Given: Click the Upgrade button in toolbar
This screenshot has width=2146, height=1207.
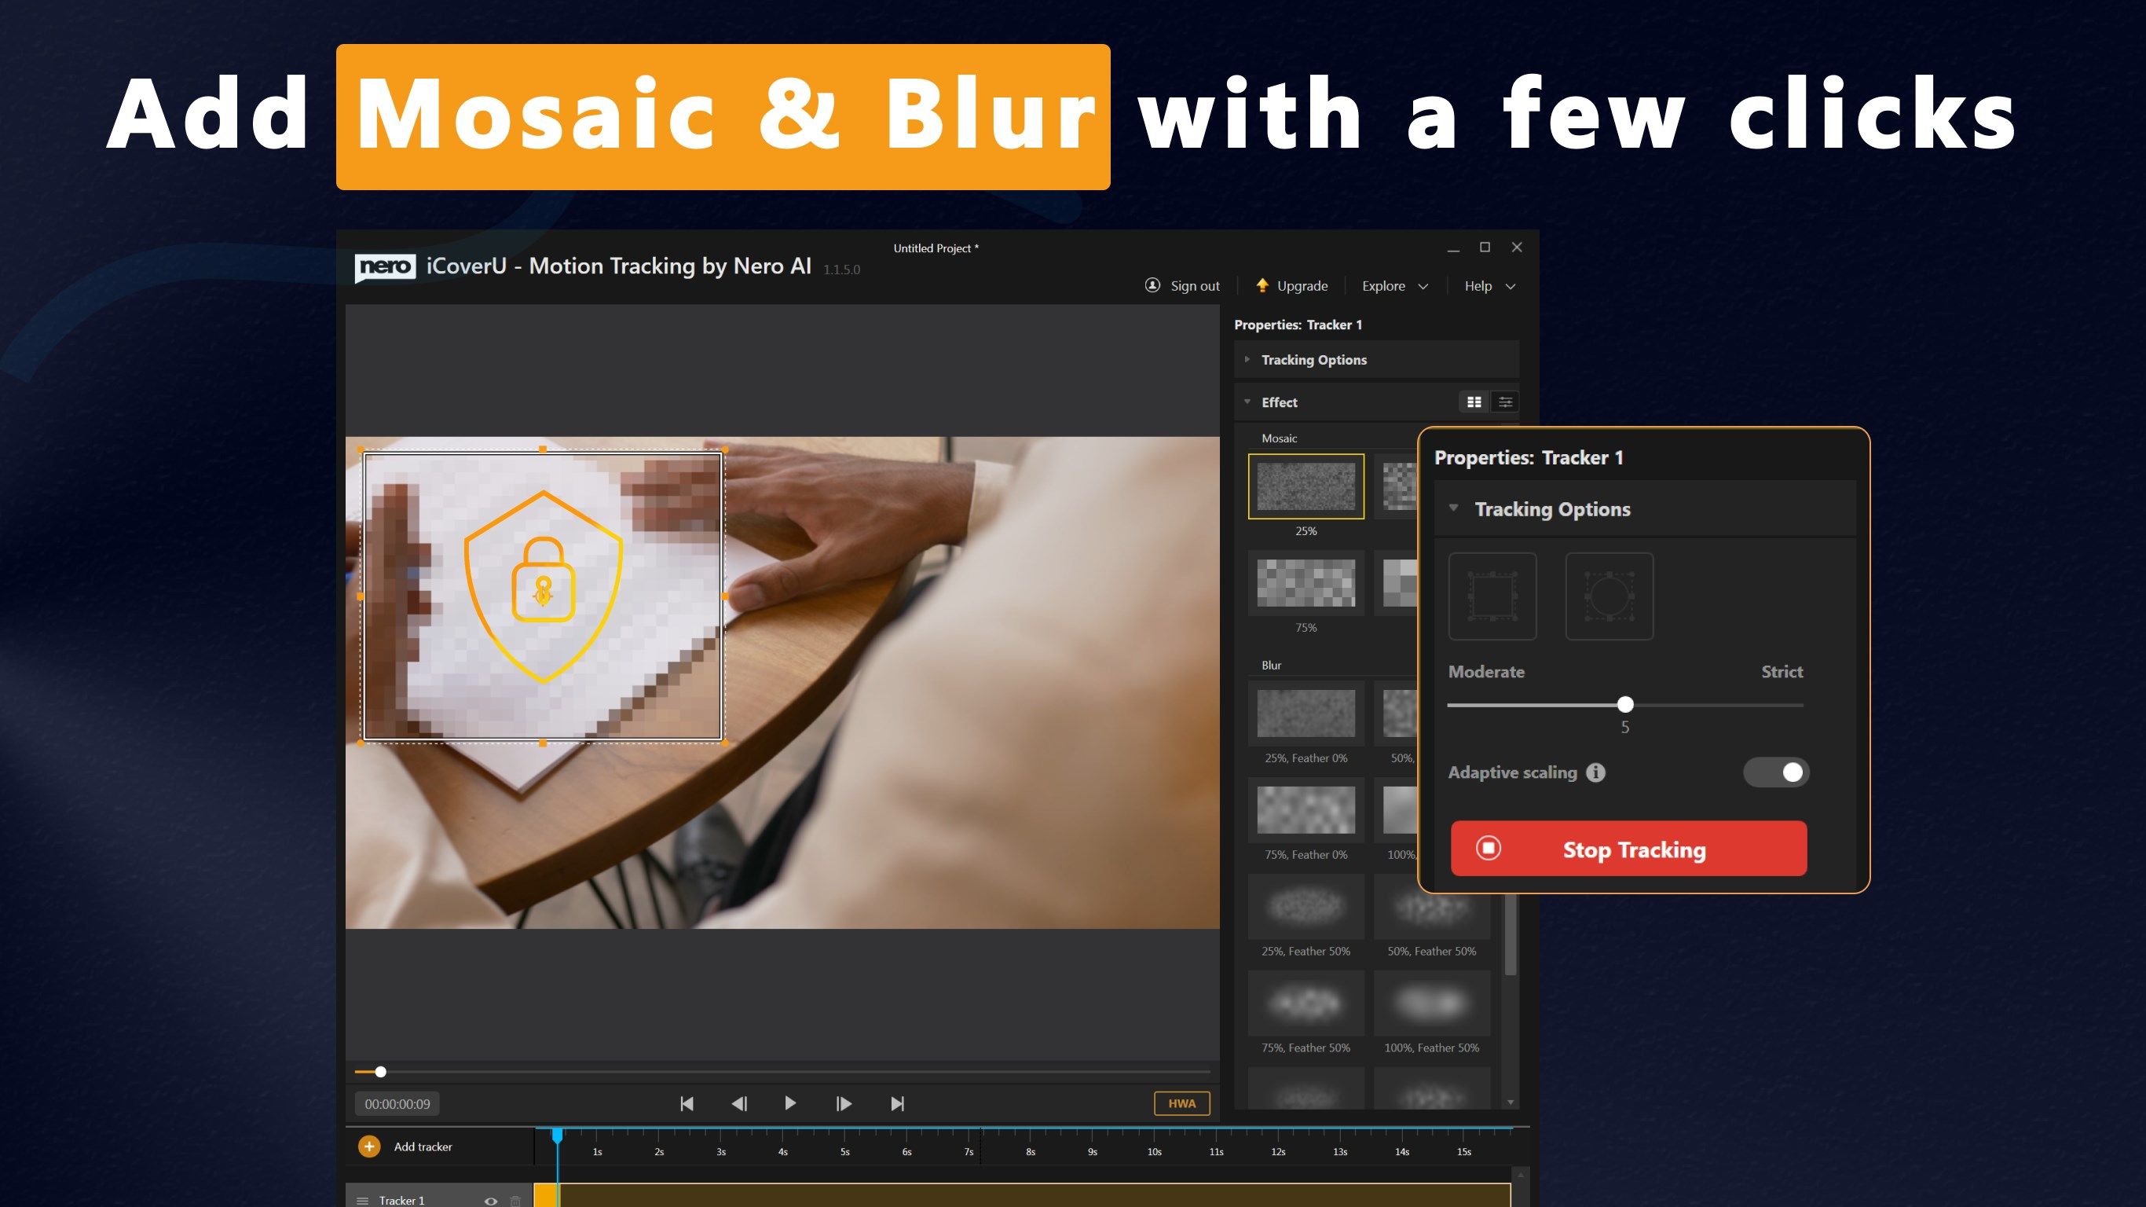Looking at the screenshot, I should coord(1294,284).
